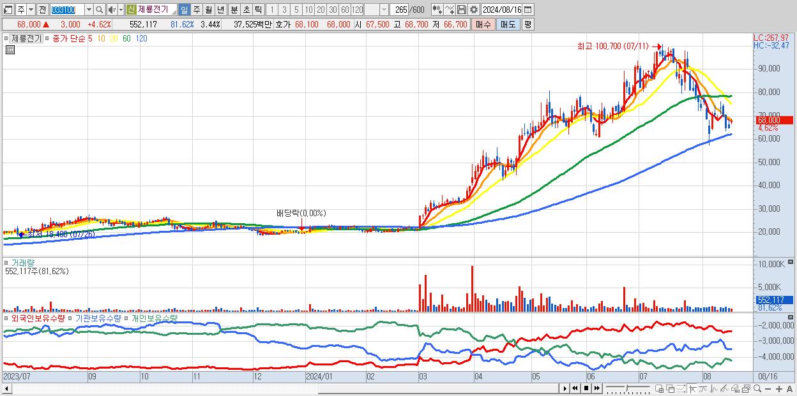Click the stock code input field 033100
The width and height of the screenshot is (797, 396).
[x=66, y=10]
